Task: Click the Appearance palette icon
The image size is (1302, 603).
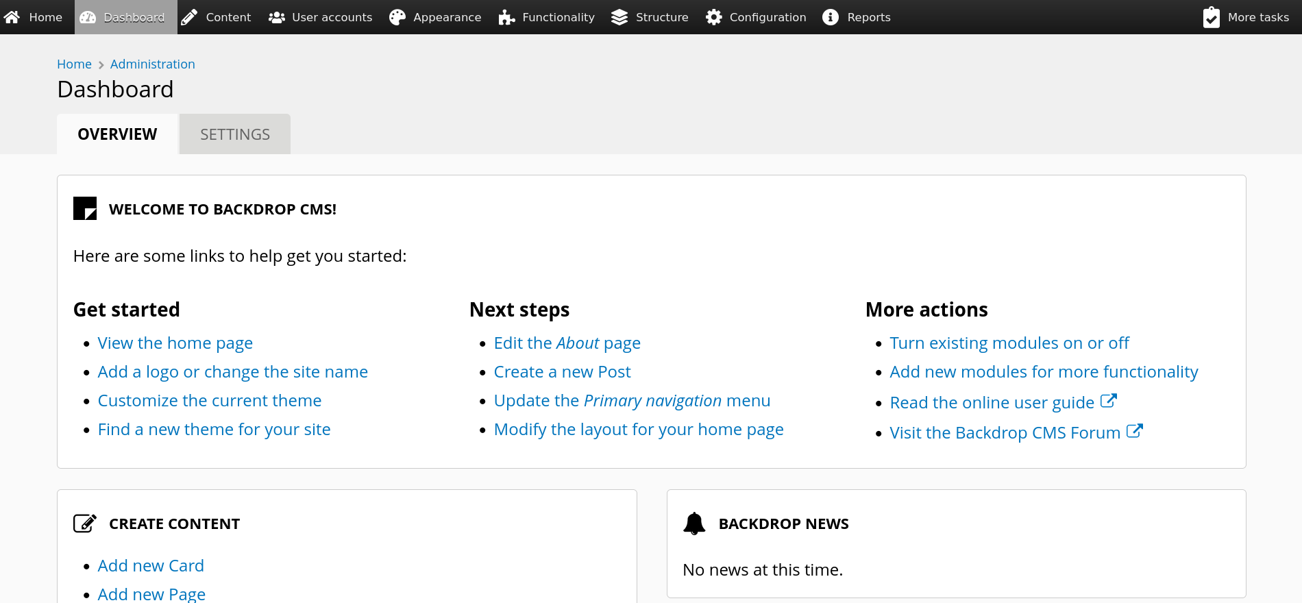Action: 397,17
